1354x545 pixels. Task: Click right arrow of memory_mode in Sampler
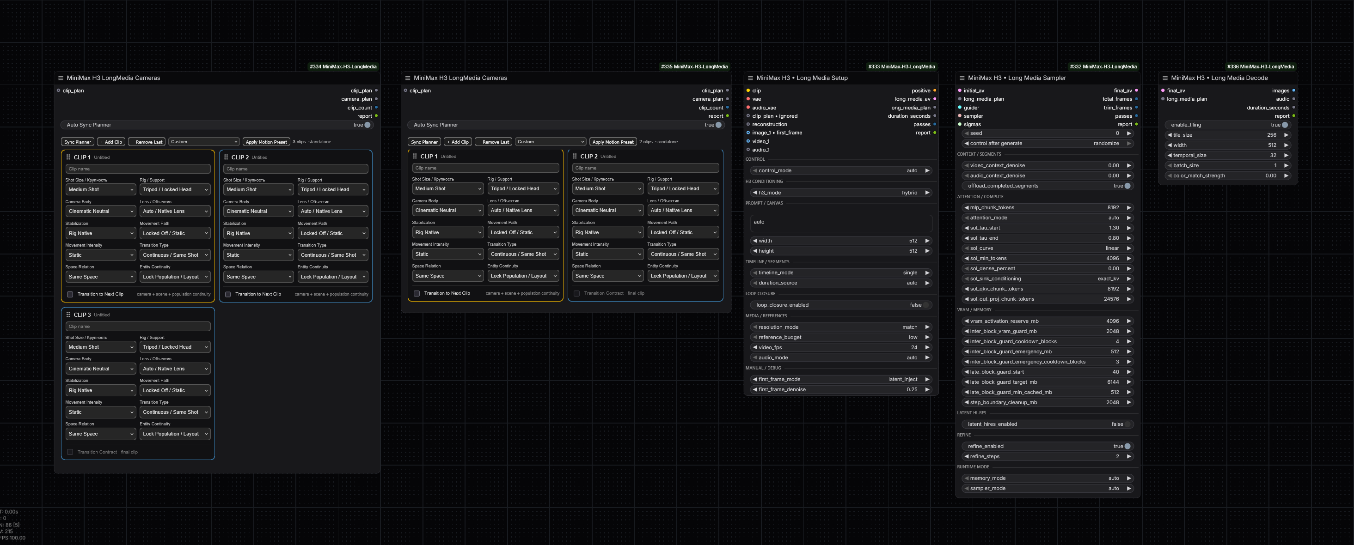[1128, 478]
